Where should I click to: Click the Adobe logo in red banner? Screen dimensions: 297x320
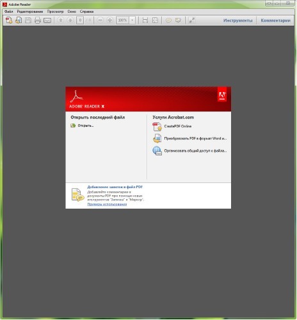[222, 94]
